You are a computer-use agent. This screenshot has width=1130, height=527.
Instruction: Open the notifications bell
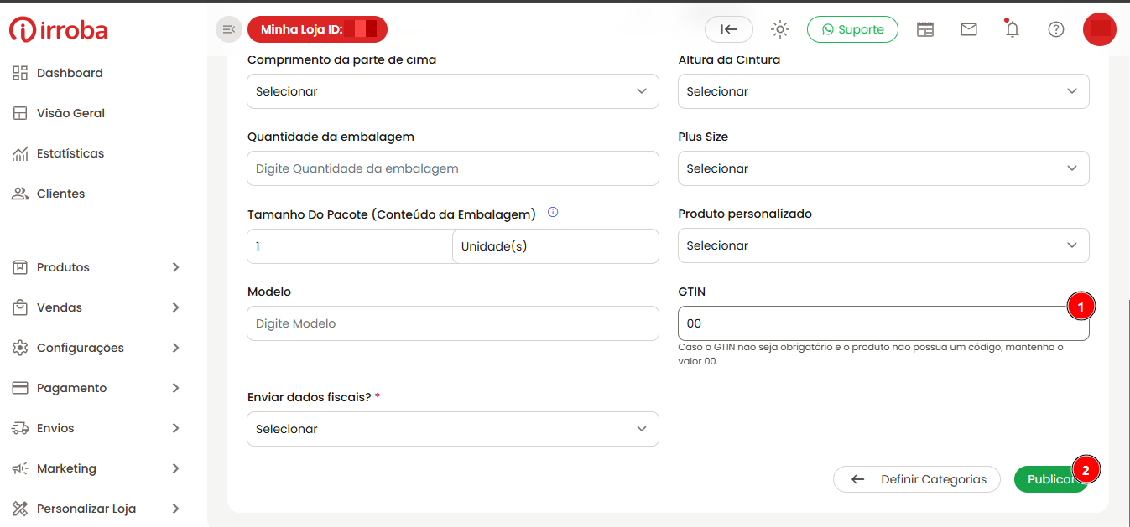[1012, 29]
